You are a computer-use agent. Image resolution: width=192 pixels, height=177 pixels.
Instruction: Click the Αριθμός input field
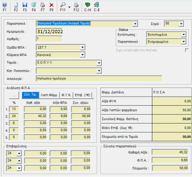(49, 39)
